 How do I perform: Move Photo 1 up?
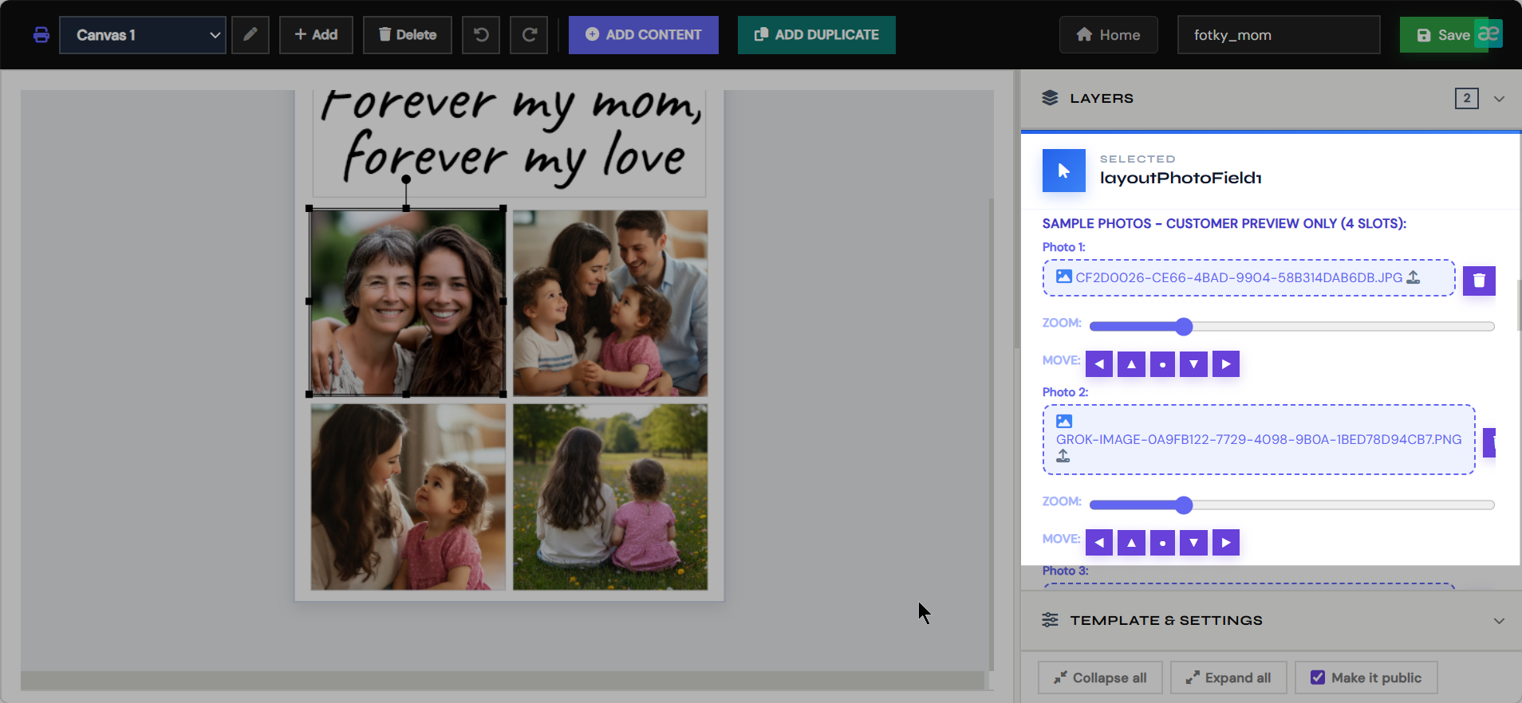tap(1131, 364)
